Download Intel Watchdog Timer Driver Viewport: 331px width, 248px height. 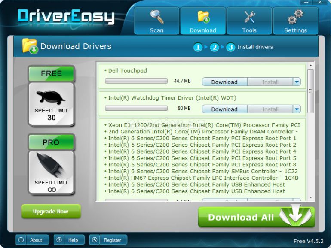point(224,109)
